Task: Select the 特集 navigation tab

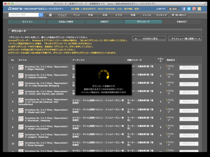Action: [133, 15]
